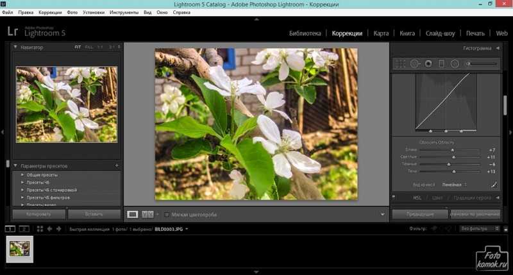Hide right panel group arrow
The width and height of the screenshot is (513, 275).
click(510, 133)
